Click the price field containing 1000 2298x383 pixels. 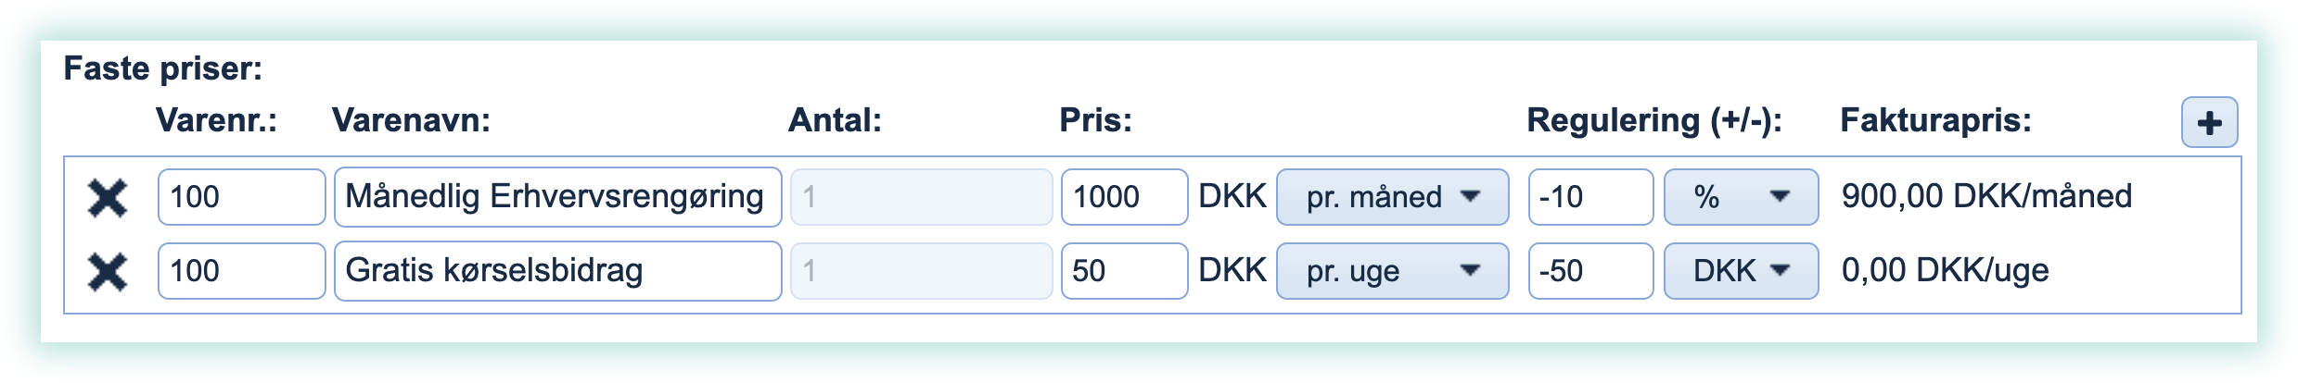pyautogui.click(x=1124, y=197)
